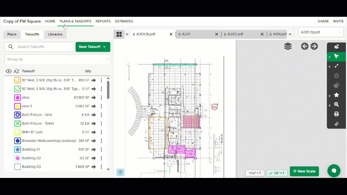Viewport: 347px width, 195px height.
Task: Click the New Scale button
Action: pos(304,171)
